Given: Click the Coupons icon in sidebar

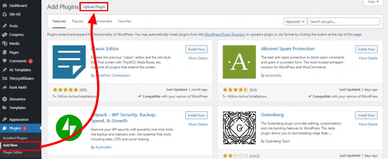Looking at the screenshot, I should tap(4, 35).
